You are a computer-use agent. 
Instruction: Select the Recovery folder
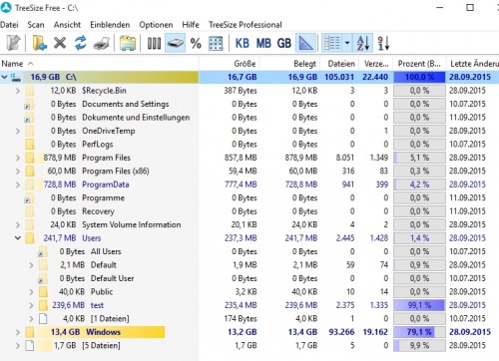(x=98, y=211)
